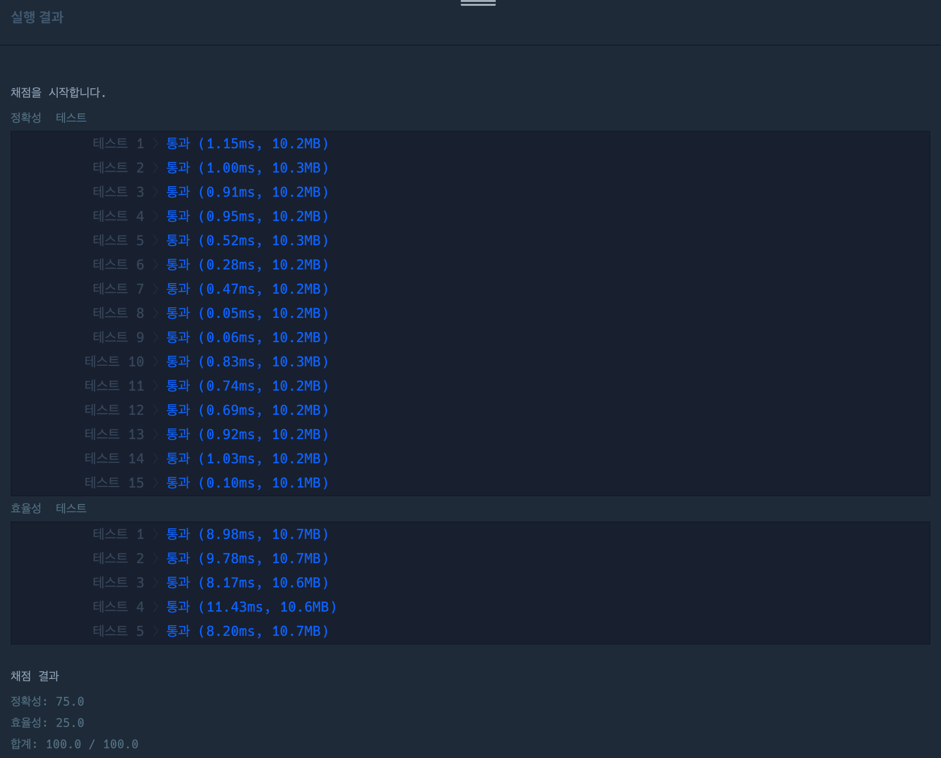
Task: Click the panel resize handle at top
Action: tap(478, 3)
